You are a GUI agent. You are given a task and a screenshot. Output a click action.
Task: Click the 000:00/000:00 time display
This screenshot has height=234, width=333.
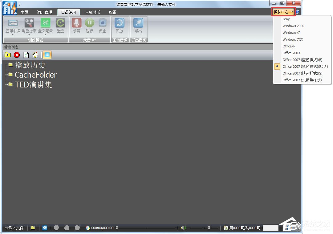coord(102,228)
